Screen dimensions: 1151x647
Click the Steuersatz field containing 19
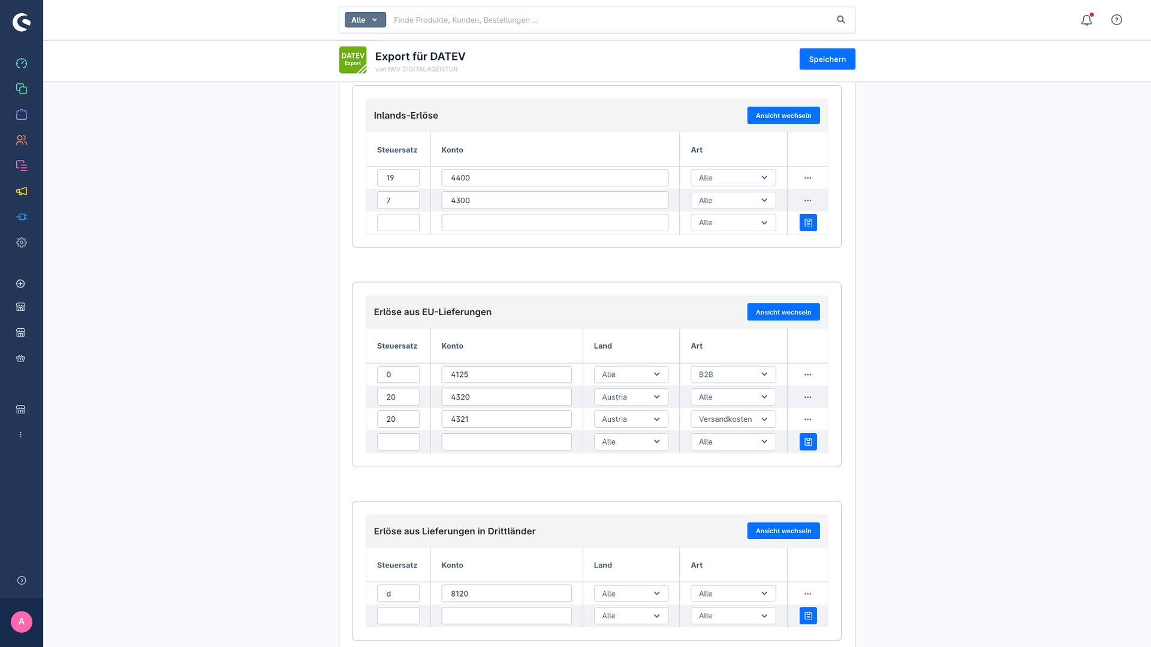click(x=398, y=178)
